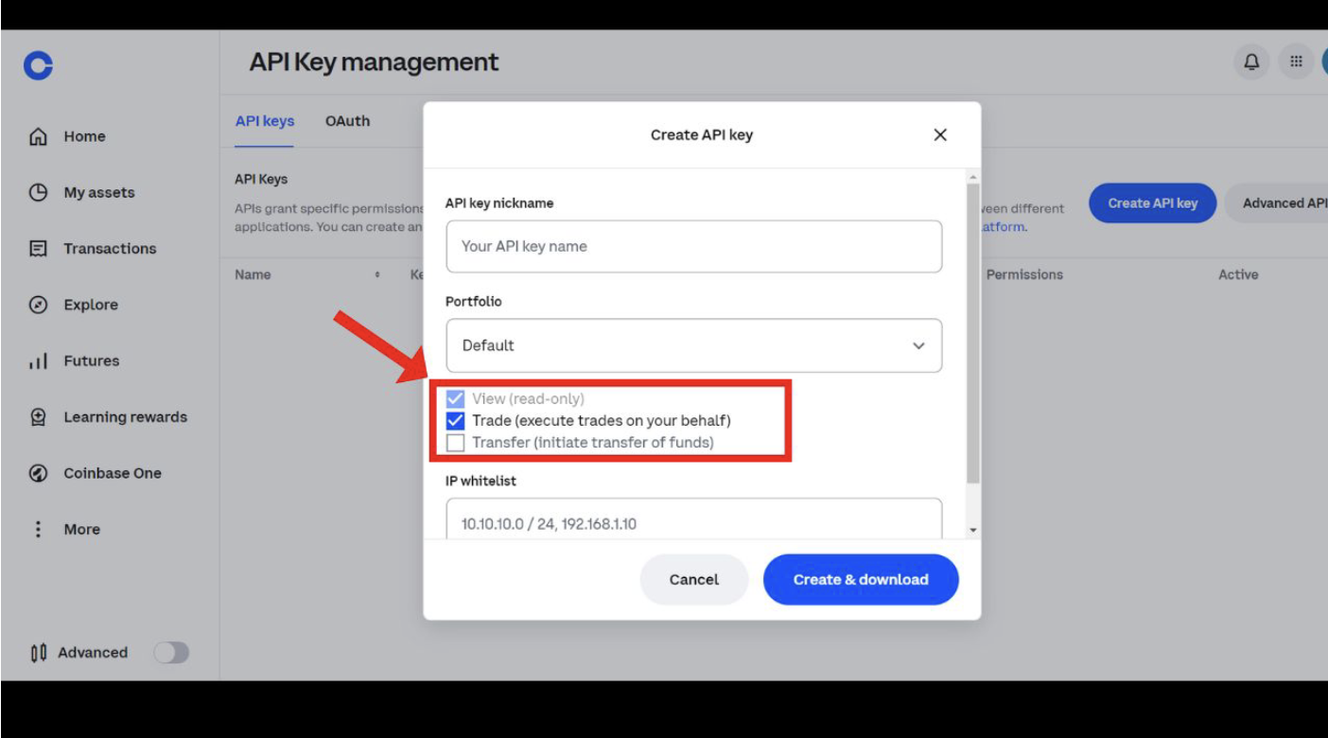Click the Create API key button

point(1152,203)
